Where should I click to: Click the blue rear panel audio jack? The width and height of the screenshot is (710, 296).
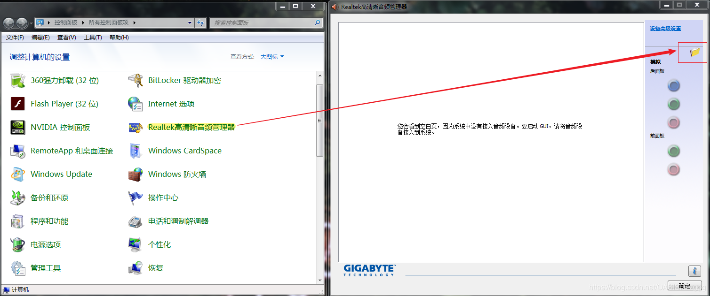(674, 86)
